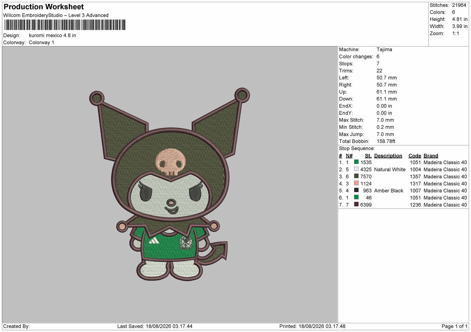
Task: Click the stitch count '1535'
Action: [x=366, y=163]
